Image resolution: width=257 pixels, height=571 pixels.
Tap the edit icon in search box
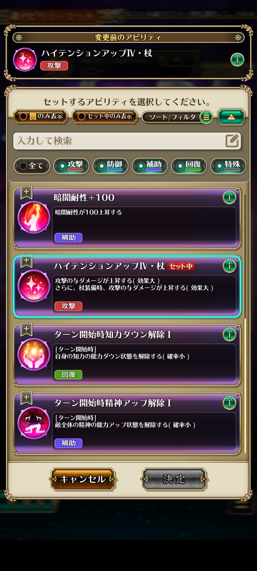(232, 141)
